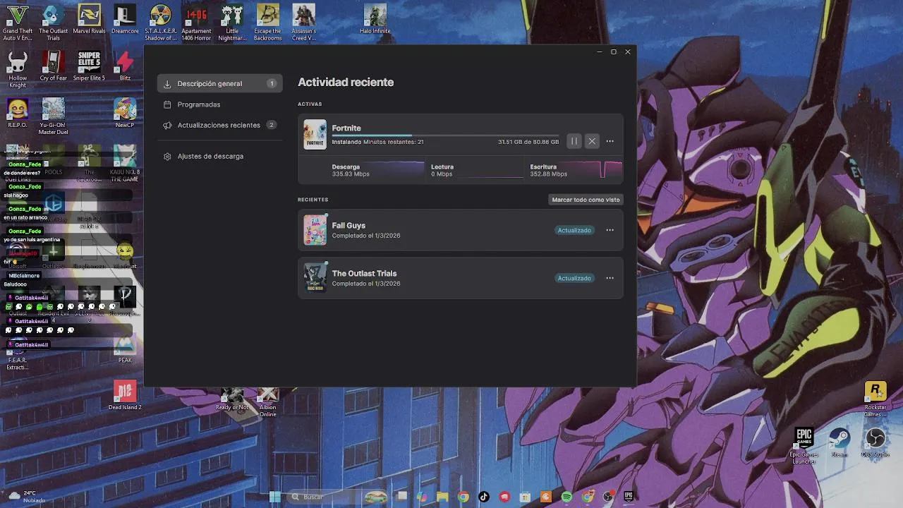903x508 pixels.
Task: Click The Outlast Trials desktop shortcut
Action: point(54,23)
